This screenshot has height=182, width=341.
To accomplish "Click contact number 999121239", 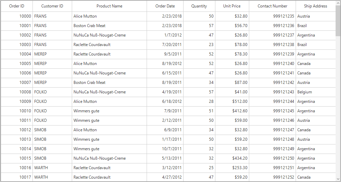I will [x=273, y=54].
